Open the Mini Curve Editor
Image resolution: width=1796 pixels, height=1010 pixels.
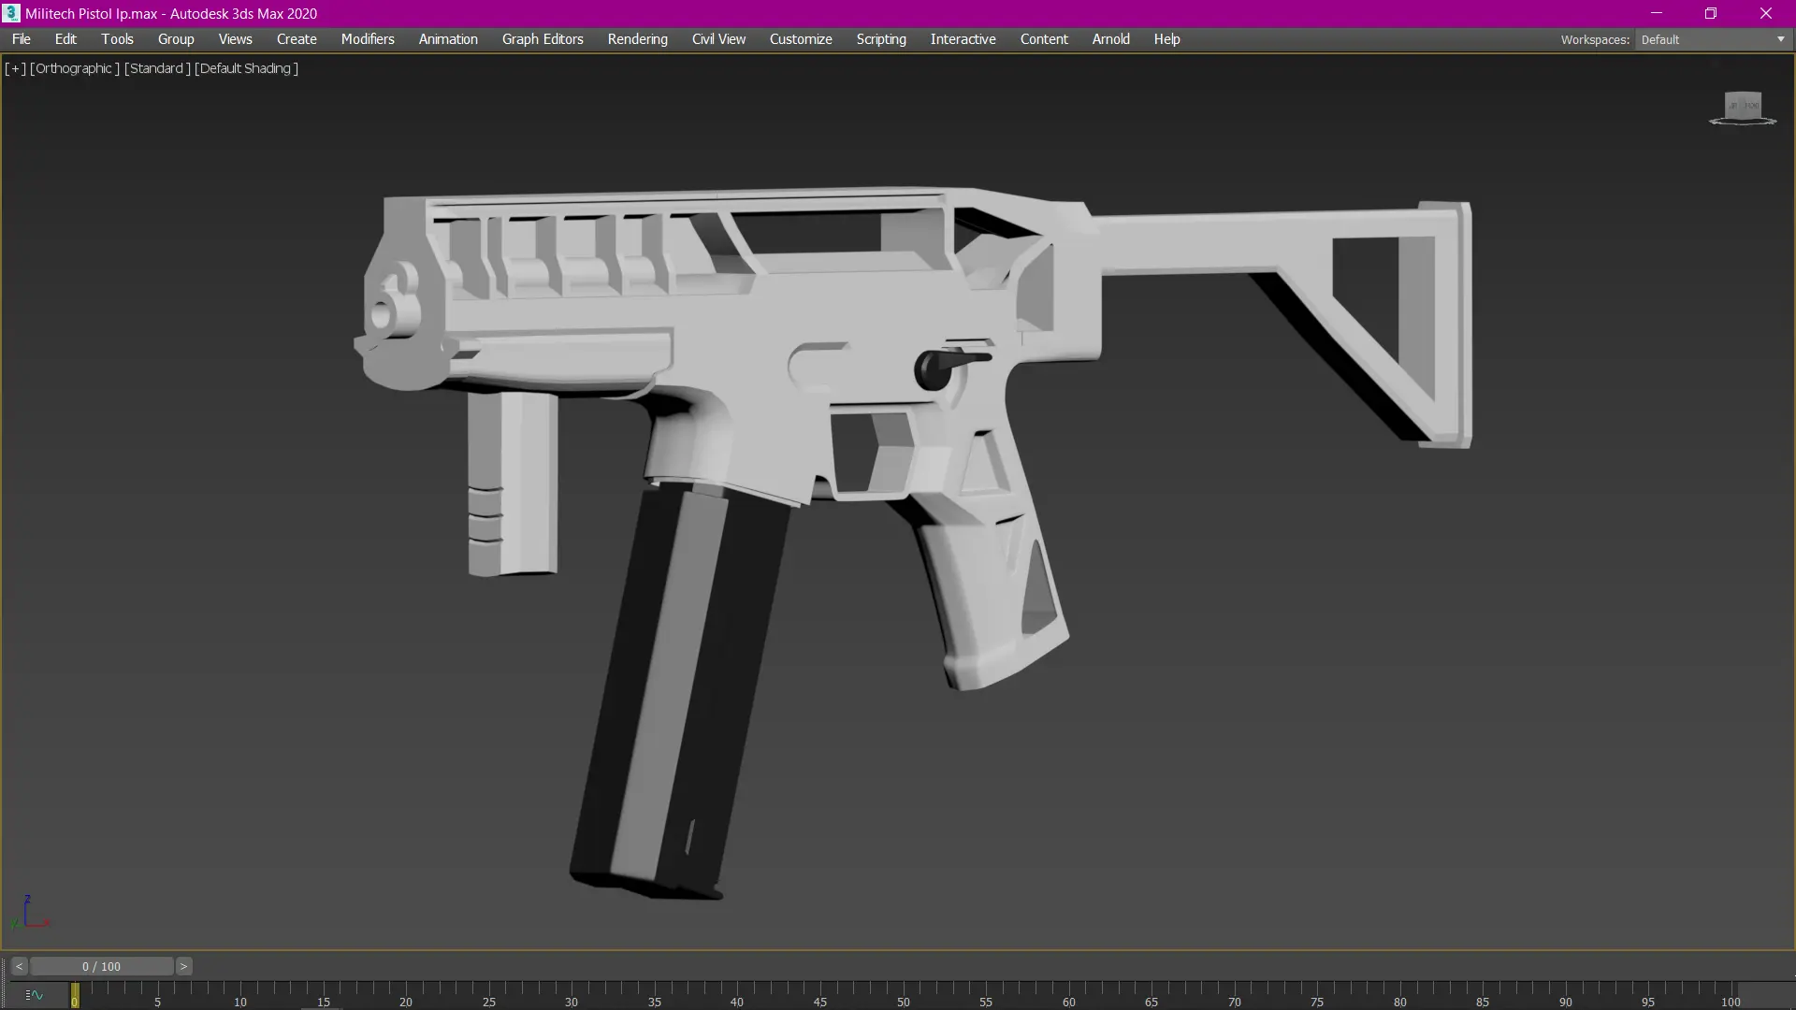(35, 995)
